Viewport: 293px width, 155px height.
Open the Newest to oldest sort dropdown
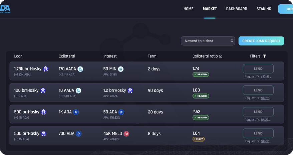click(208, 41)
